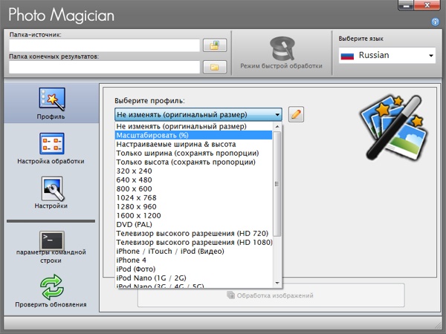
Task: Open the Профиль section icon
Action: [x=51, y=99]
